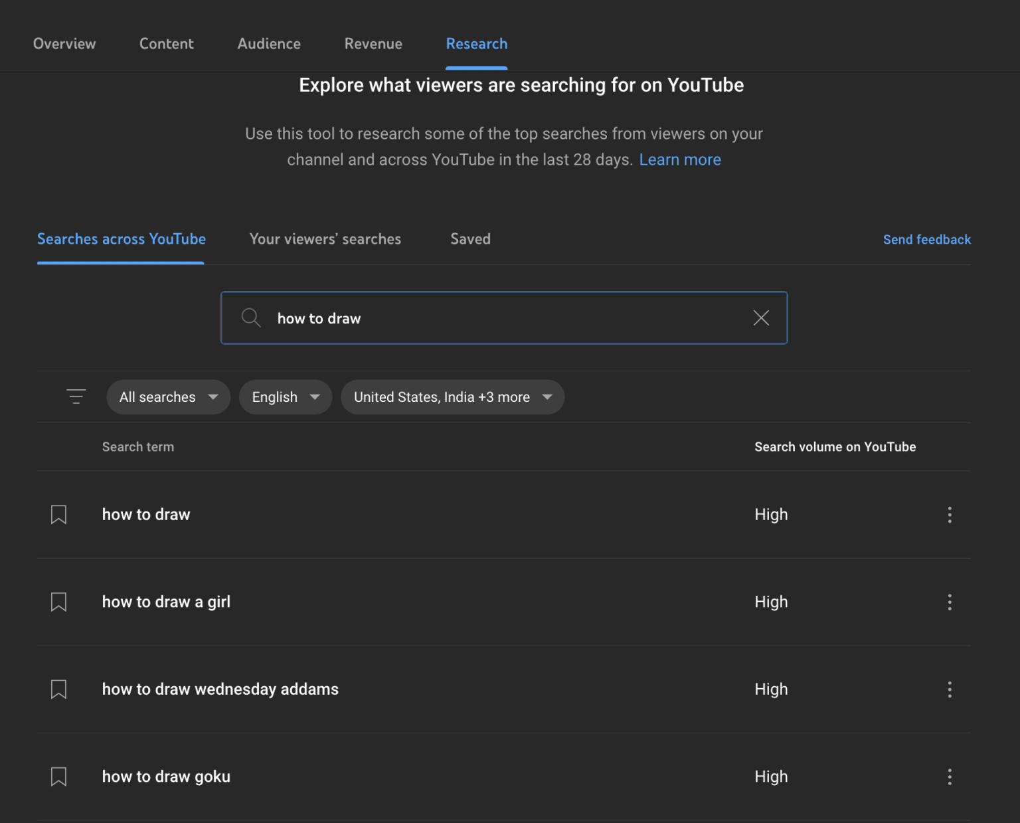Image resolution: width=1020 pixels, height=823 pixels.
Task: Click inside the search term input field
Action: tap(465, 318)
